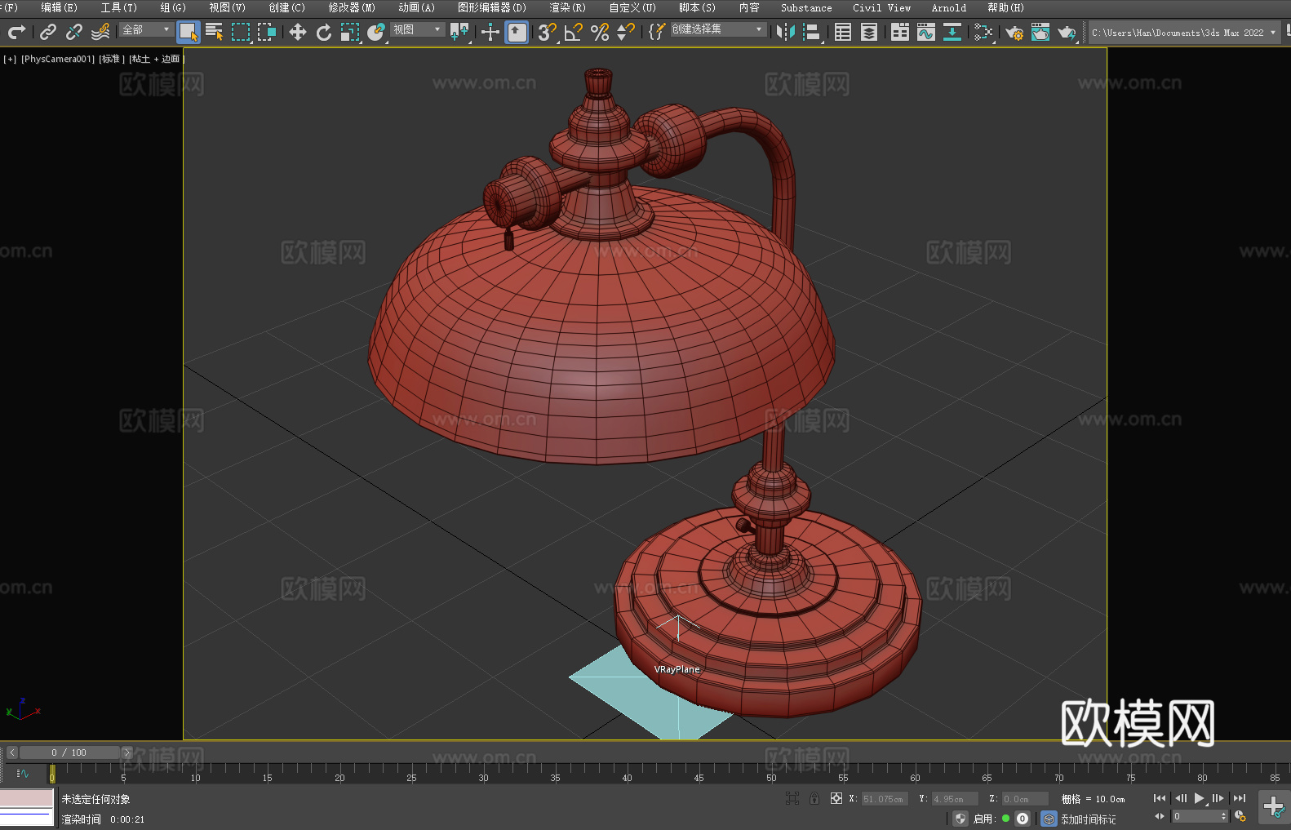Click Go to Start playback button

point(1160,798)
